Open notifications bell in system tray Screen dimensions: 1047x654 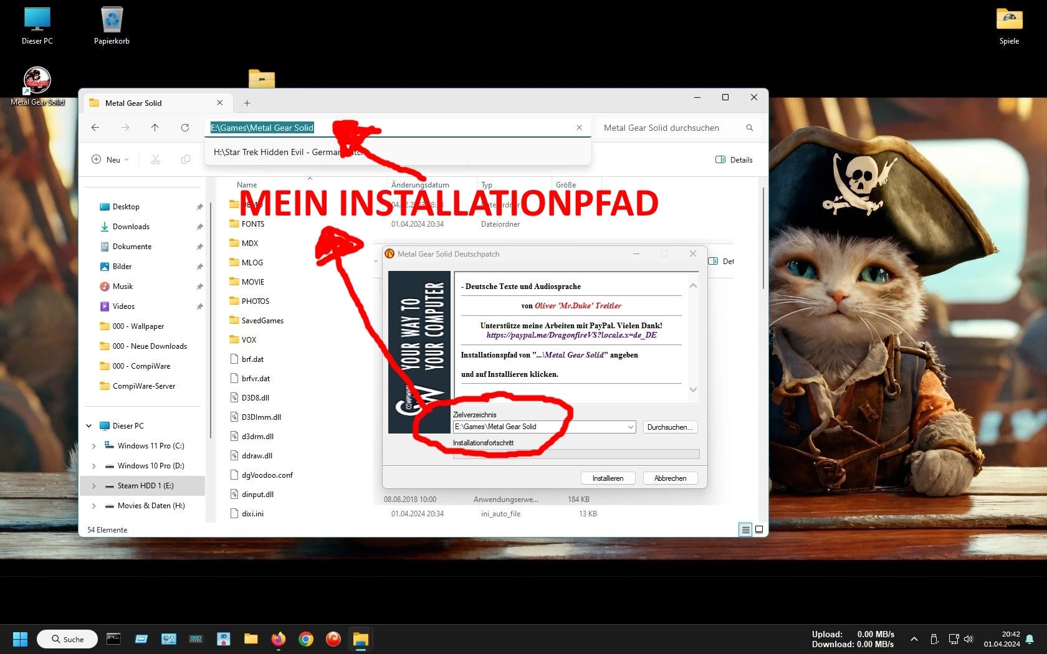[x=1030, y=639]
